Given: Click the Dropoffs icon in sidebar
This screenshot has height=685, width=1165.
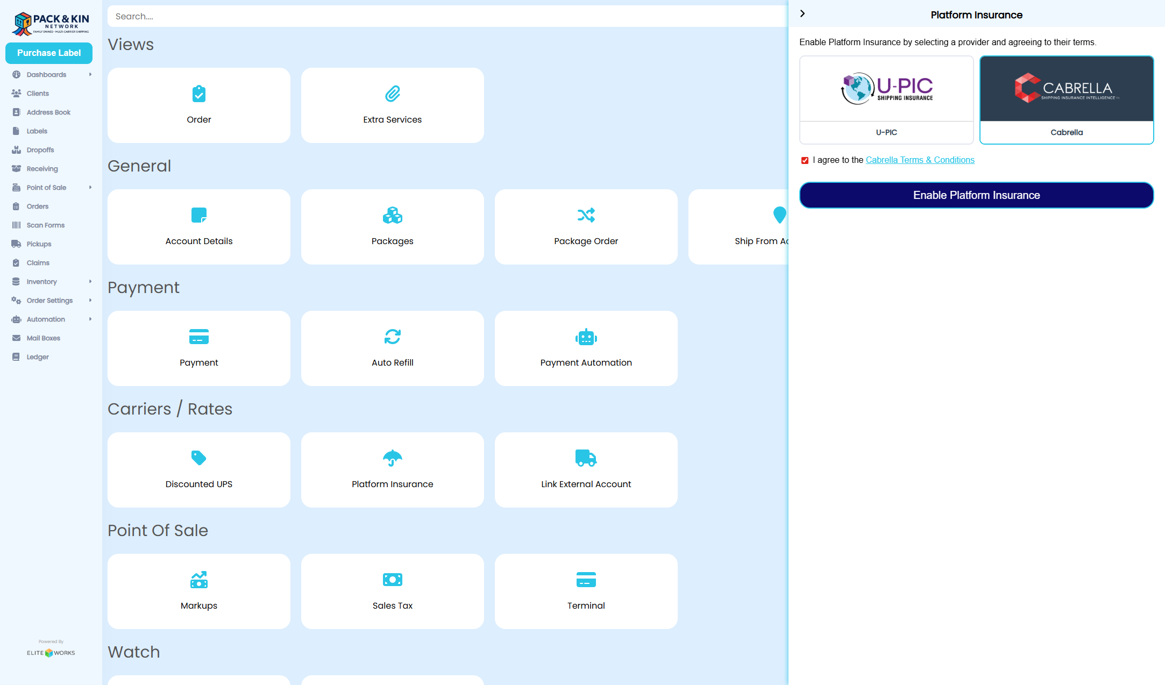Looking at the screenshot, I should point(17,150).
